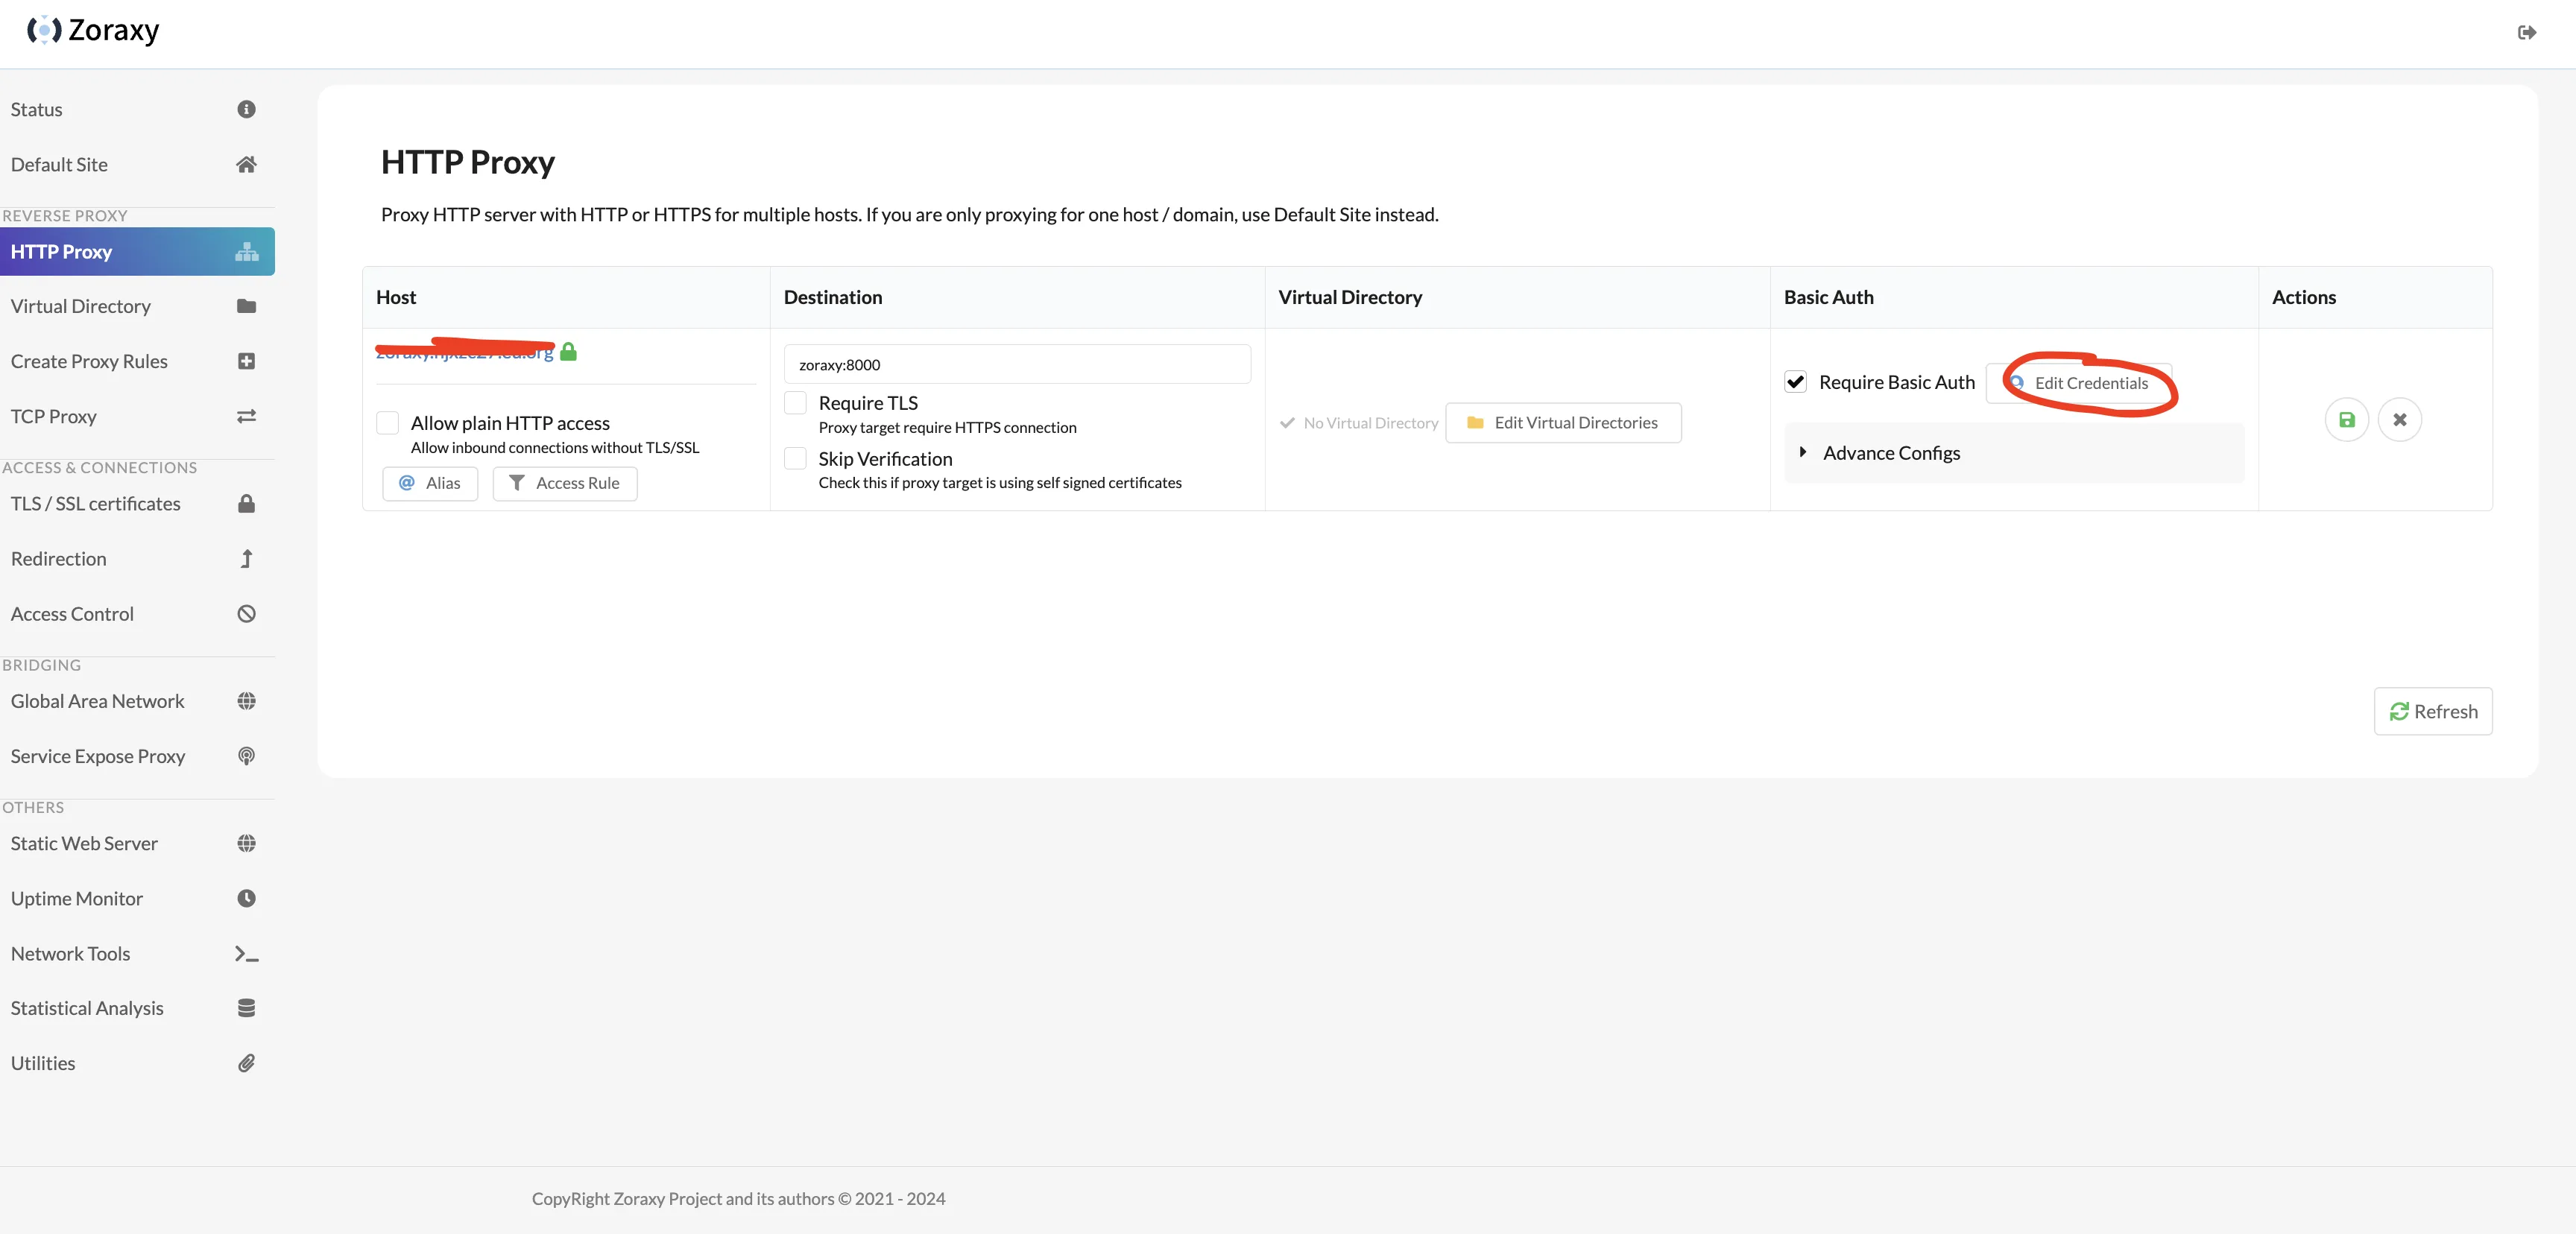Click the Create Proxy Rules plus icon
Screen dimensions: 2576x1234
246,361
